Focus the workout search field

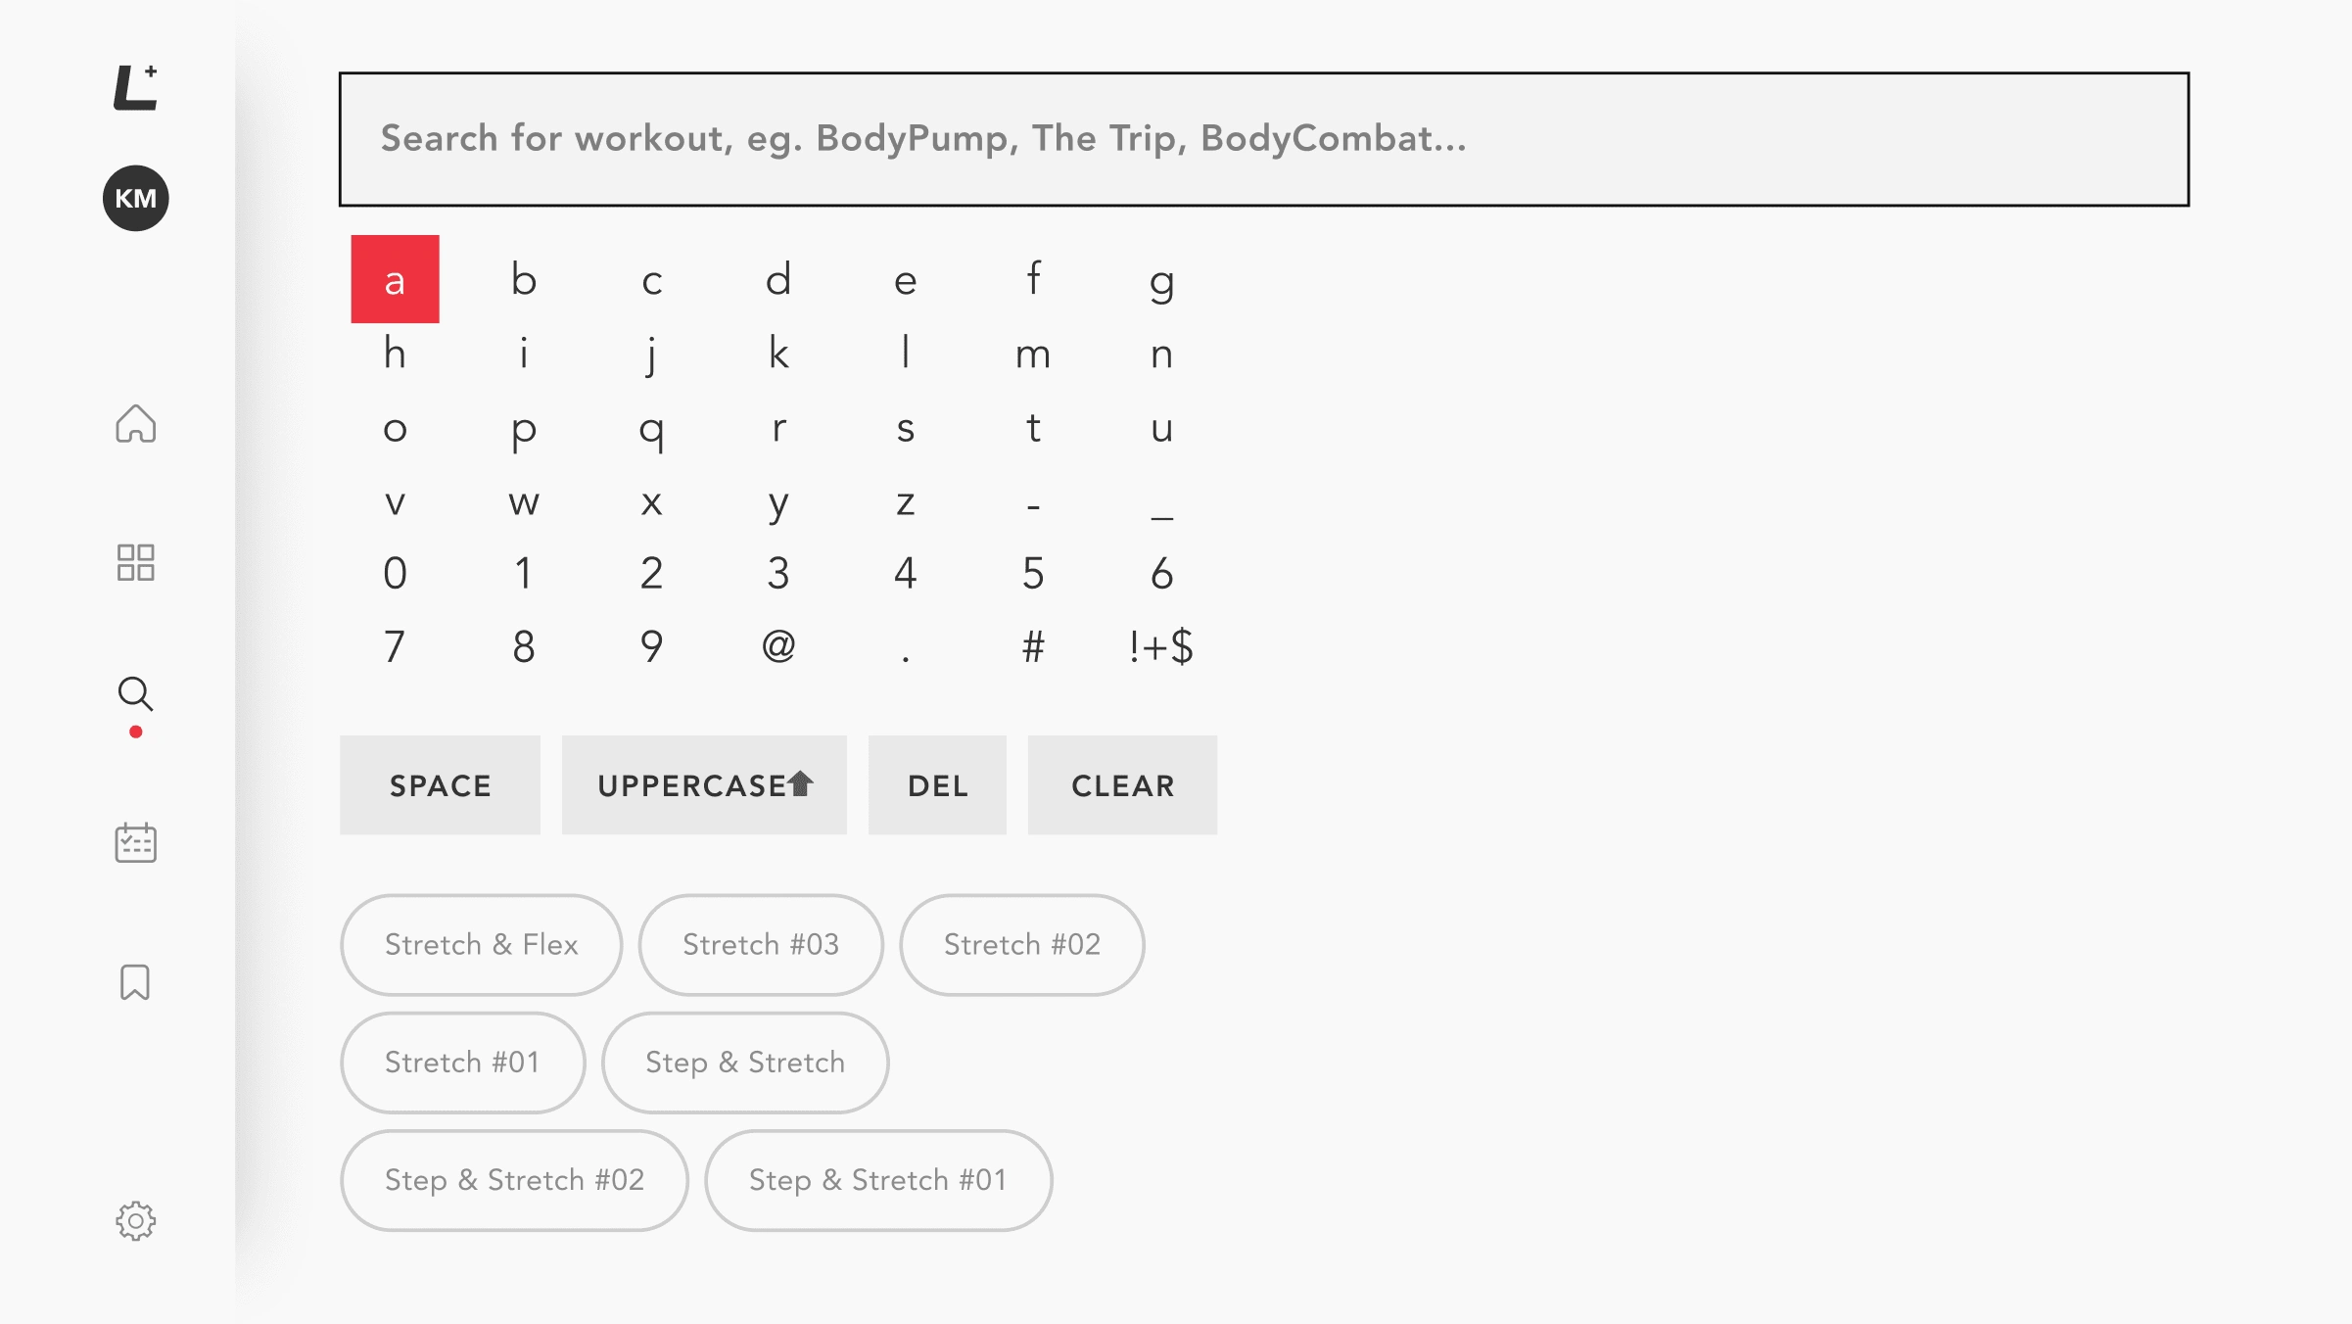[1263, 139]
